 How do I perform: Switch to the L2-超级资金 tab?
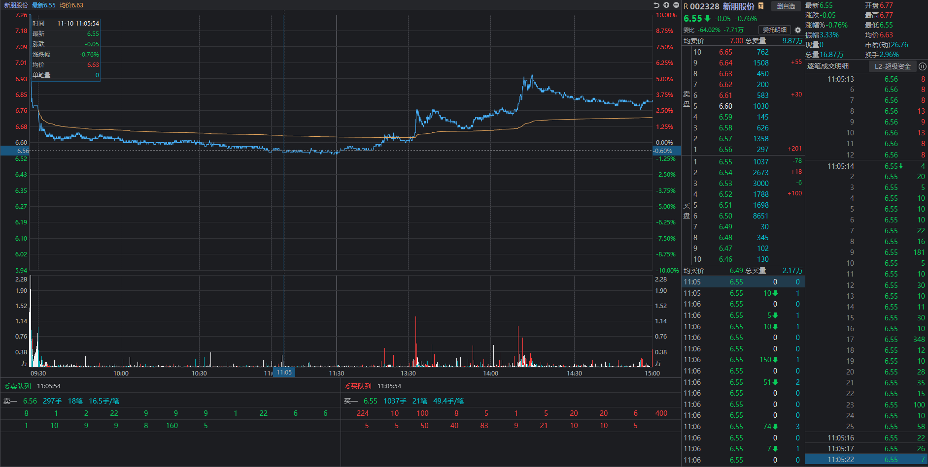tap(893, 66)
